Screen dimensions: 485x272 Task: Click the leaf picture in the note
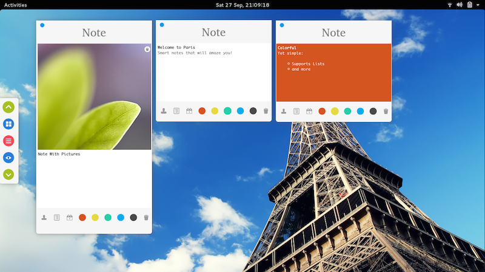(95, 97)
